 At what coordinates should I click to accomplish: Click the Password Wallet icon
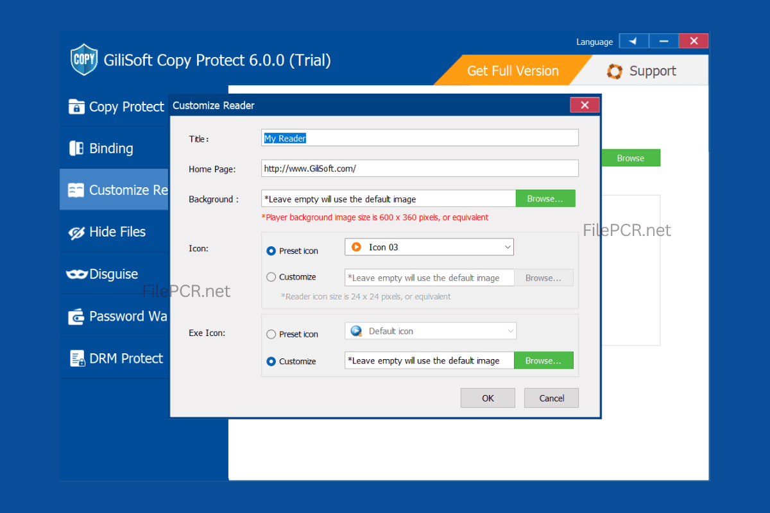(76, 316)
